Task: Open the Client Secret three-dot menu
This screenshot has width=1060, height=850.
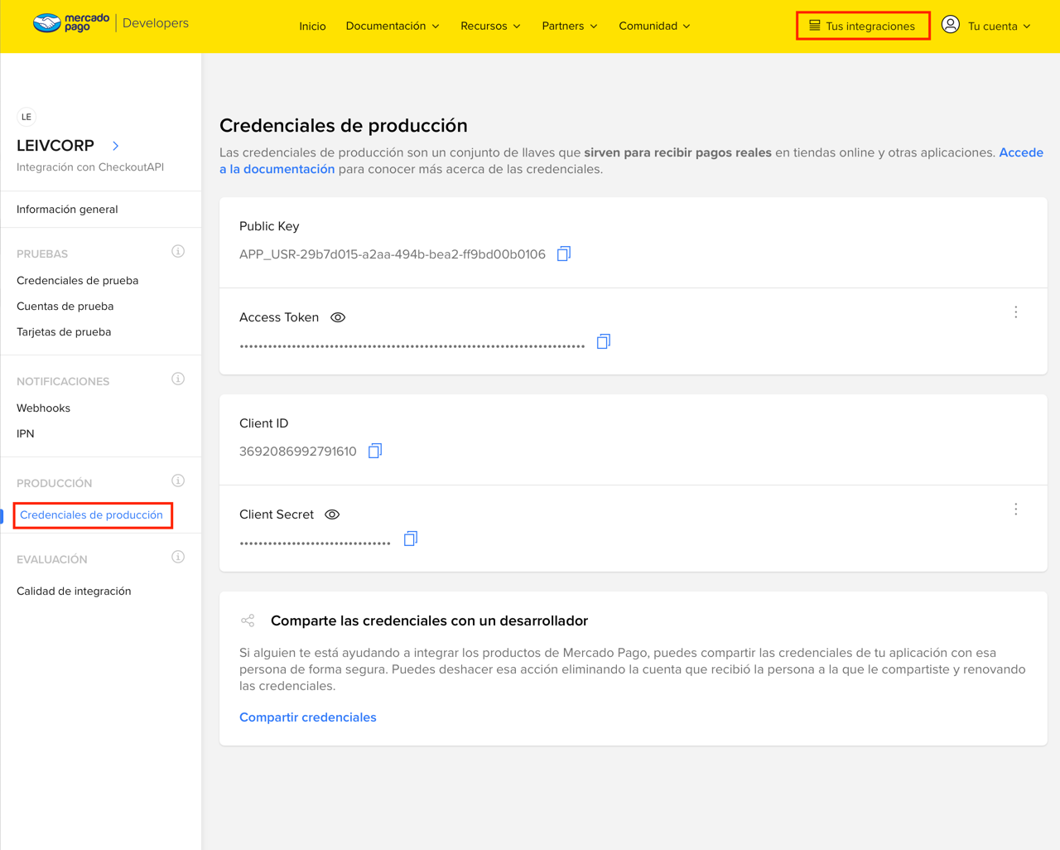Action: [1016, 510]
